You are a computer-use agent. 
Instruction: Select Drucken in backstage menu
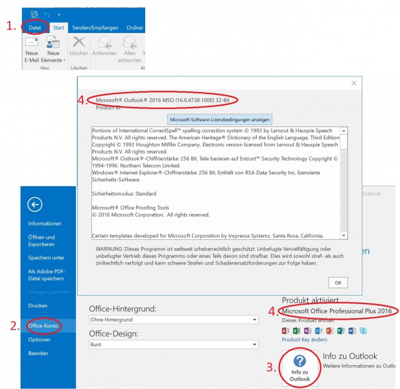point(38,305)
